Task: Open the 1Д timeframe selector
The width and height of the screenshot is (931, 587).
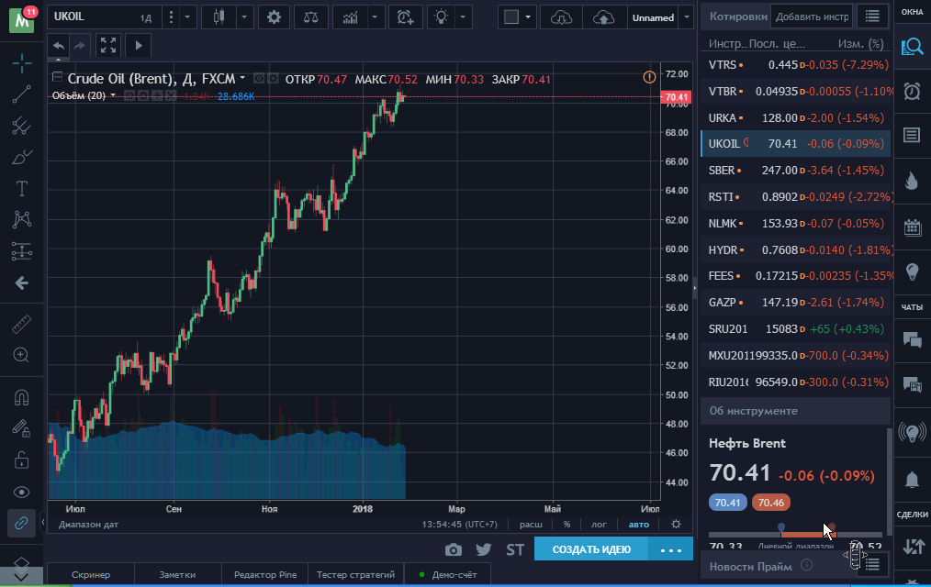Action: coord(146,17)
